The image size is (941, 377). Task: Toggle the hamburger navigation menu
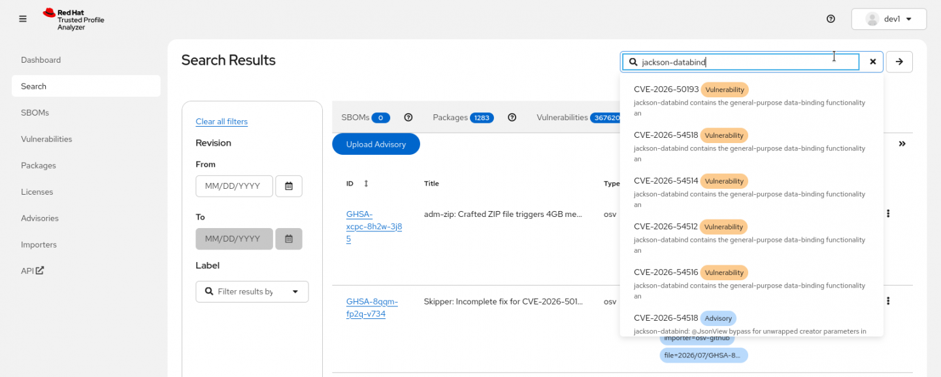coord(23,19)
